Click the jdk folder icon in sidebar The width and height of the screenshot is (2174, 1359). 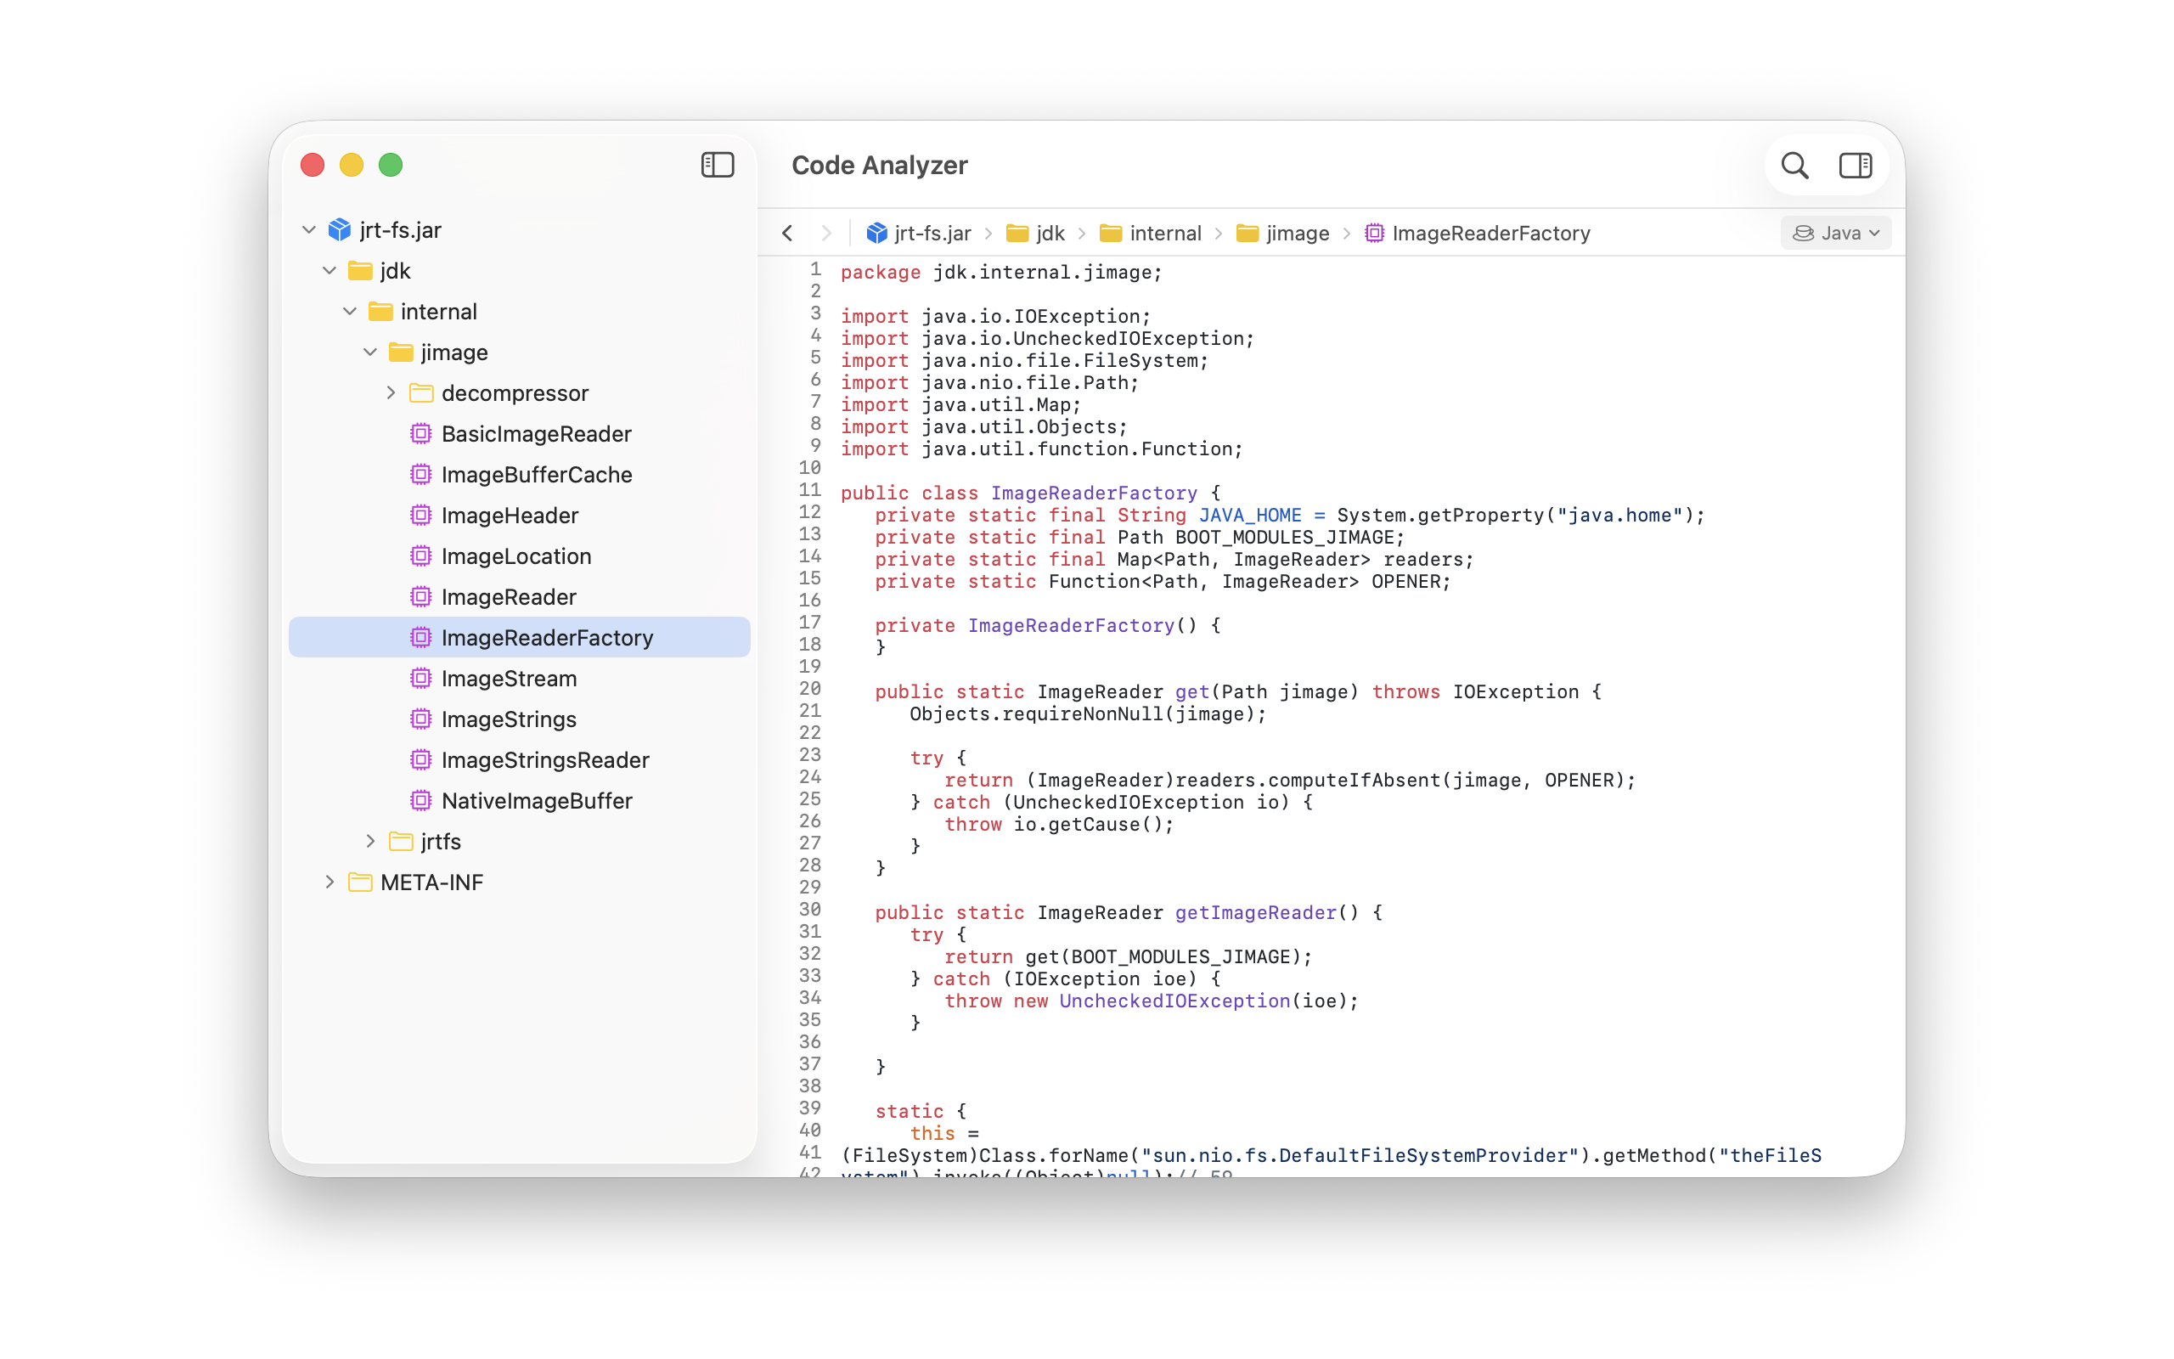(360, 271)
